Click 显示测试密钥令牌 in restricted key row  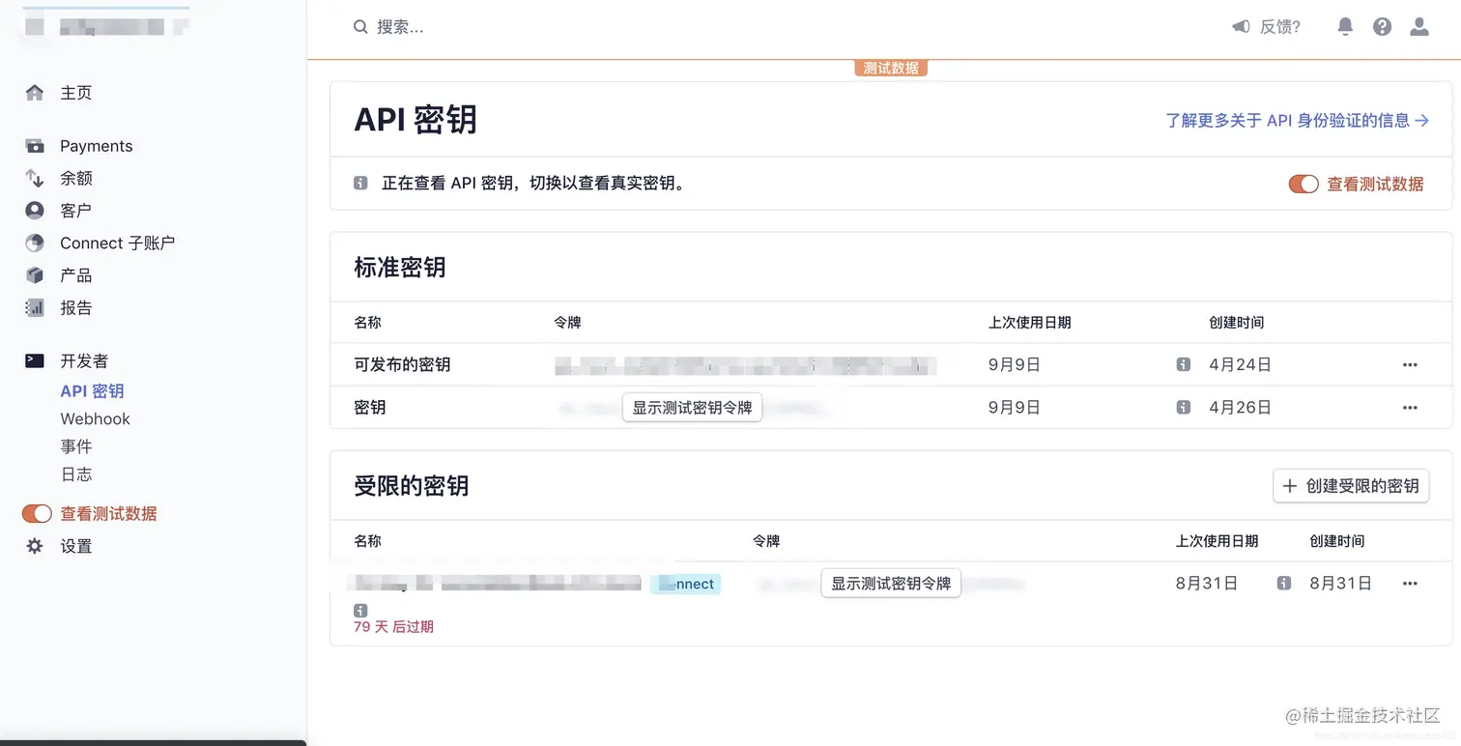tap(891, 584)
